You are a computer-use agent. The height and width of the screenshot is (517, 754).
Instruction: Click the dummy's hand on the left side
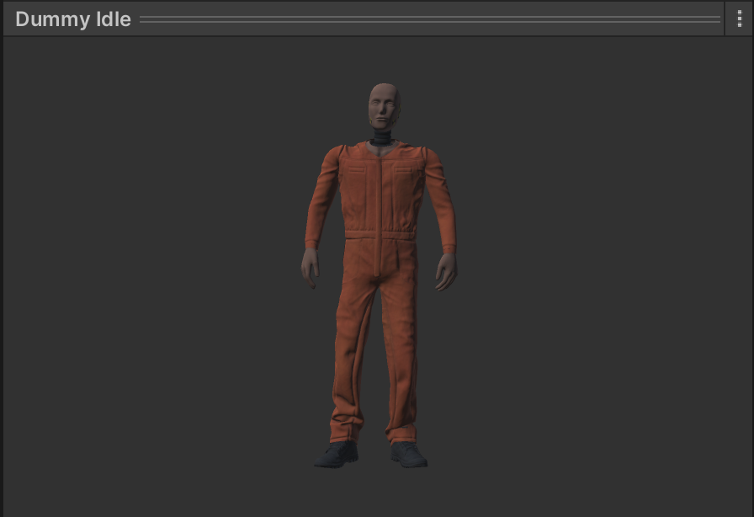[311, 267]
